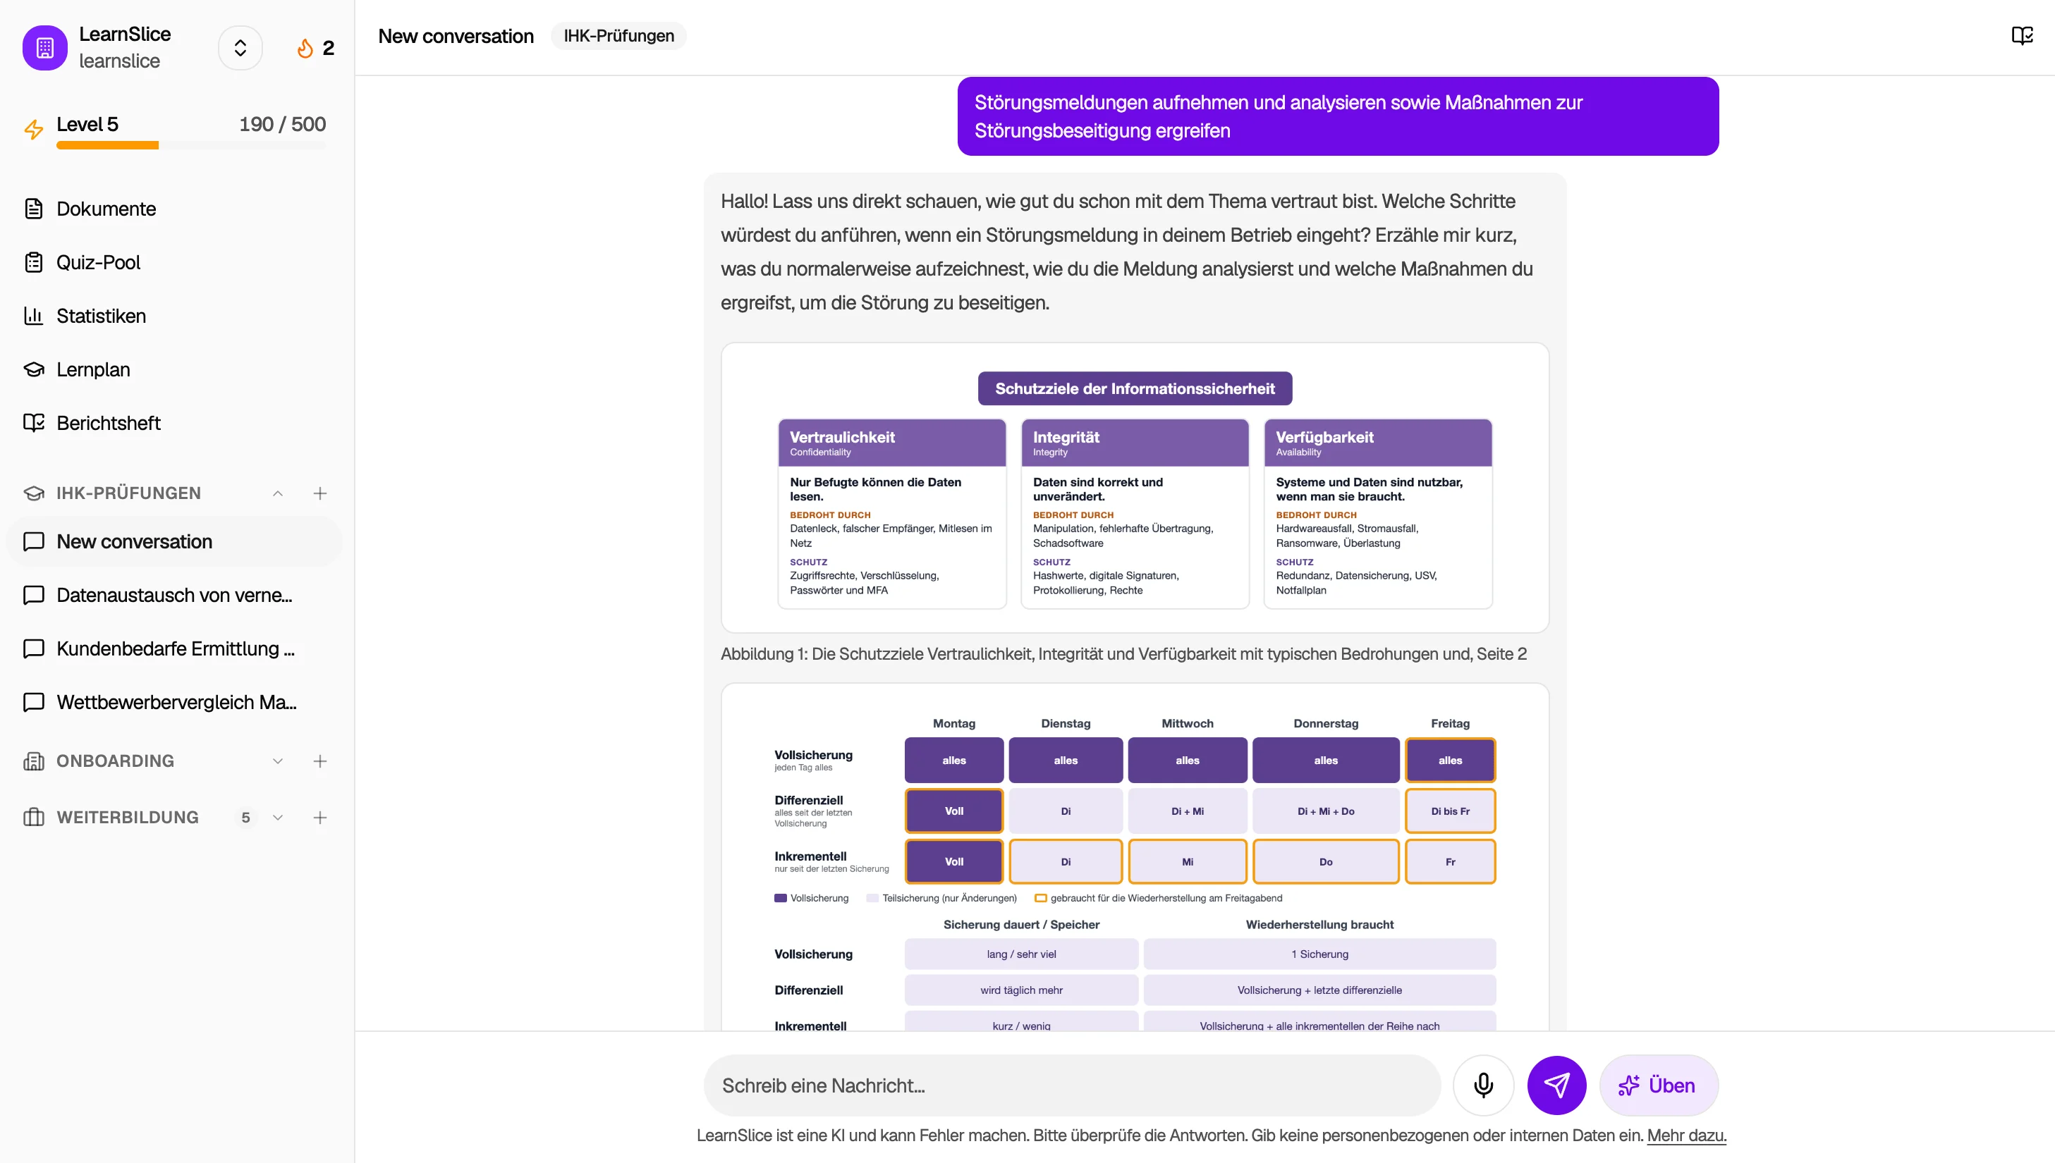Click the microphone voice input button
The image size is (2055, 1163).
1483,1085
